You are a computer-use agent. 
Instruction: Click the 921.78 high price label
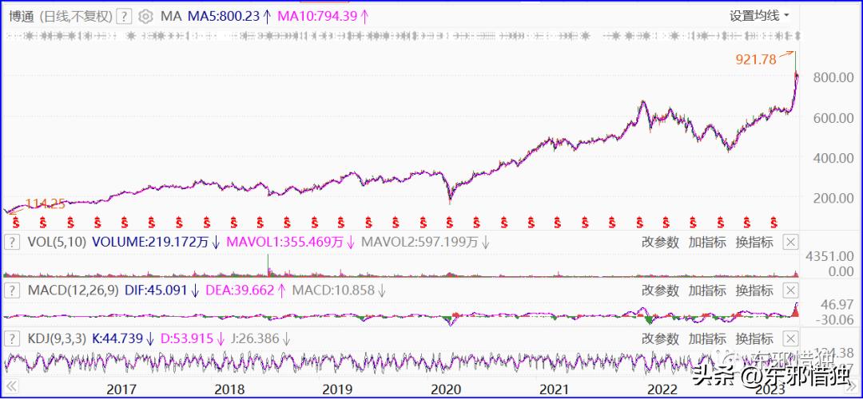pos(756,59)
